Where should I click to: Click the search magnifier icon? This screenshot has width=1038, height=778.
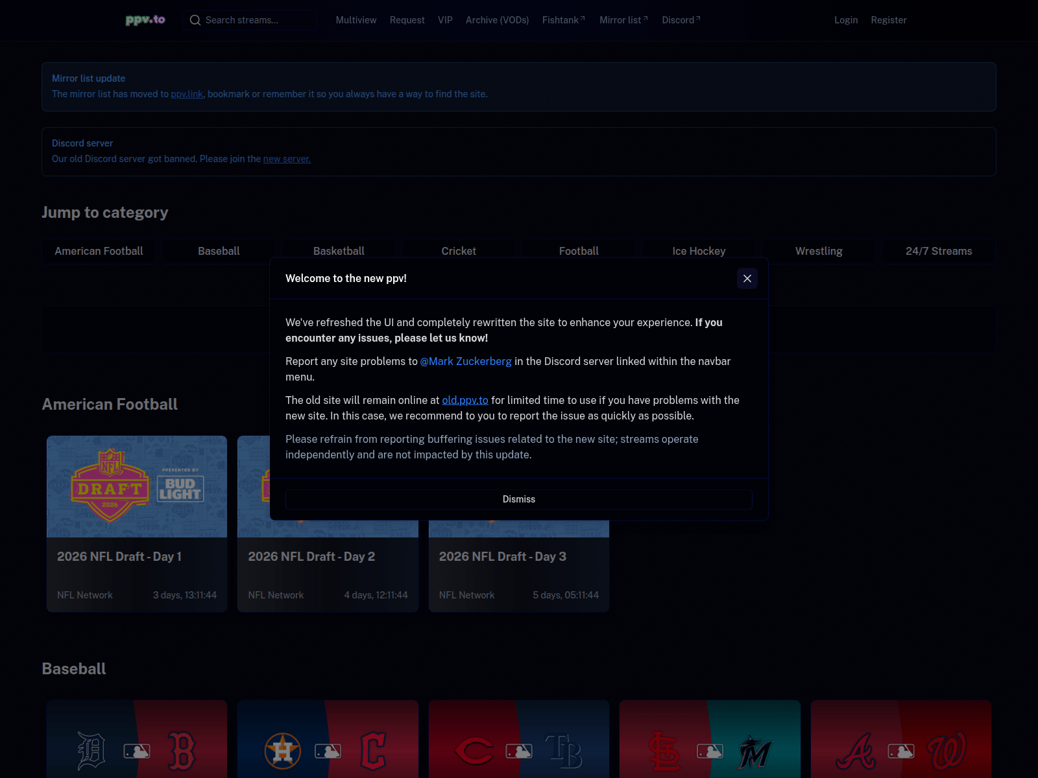point(195,20)
